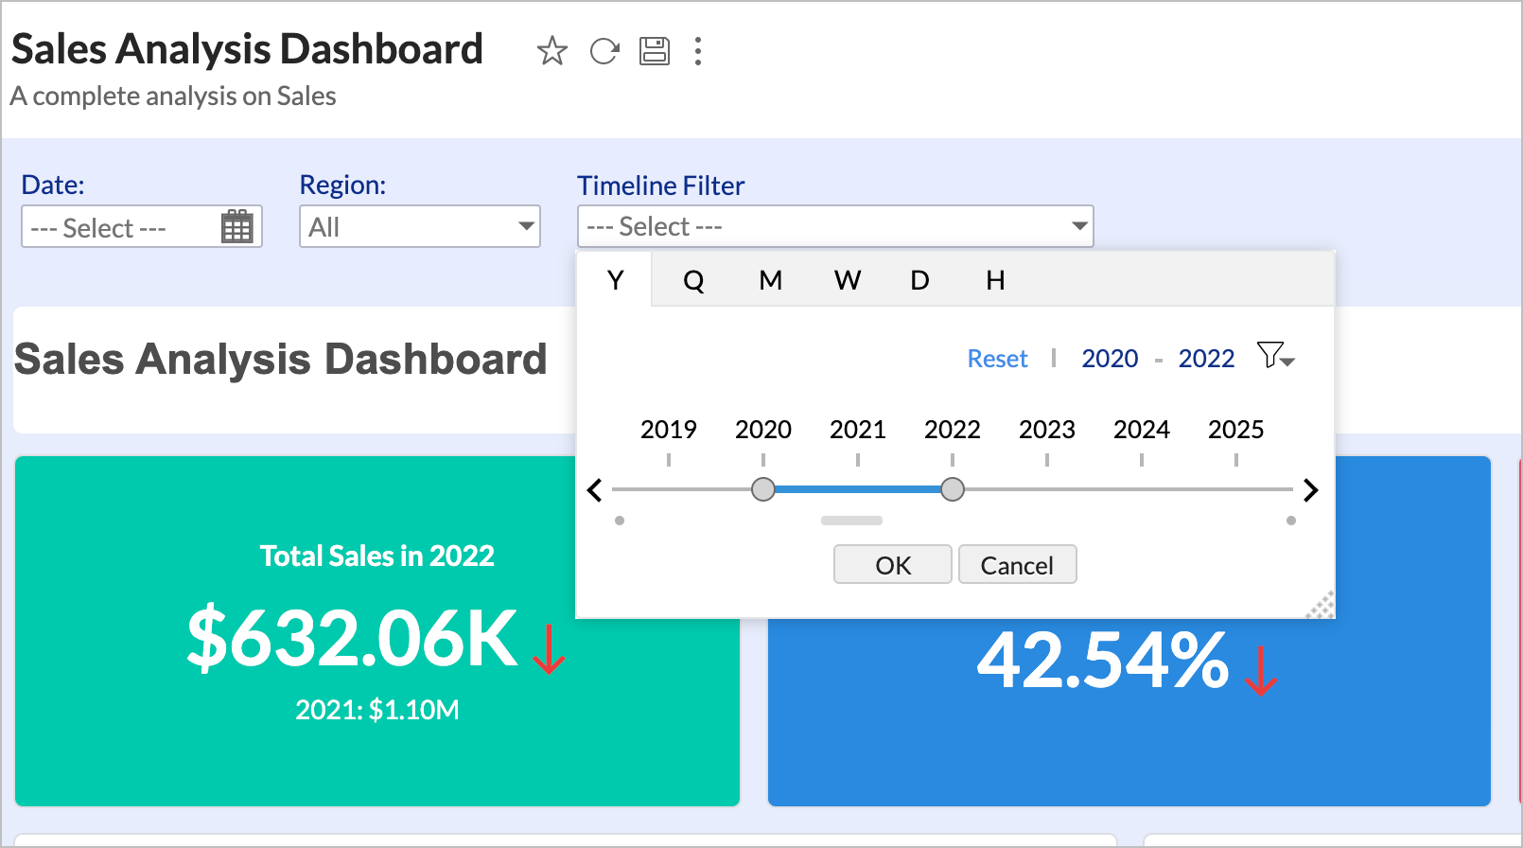Switch to the Q quarter tab

coord(693,281)
